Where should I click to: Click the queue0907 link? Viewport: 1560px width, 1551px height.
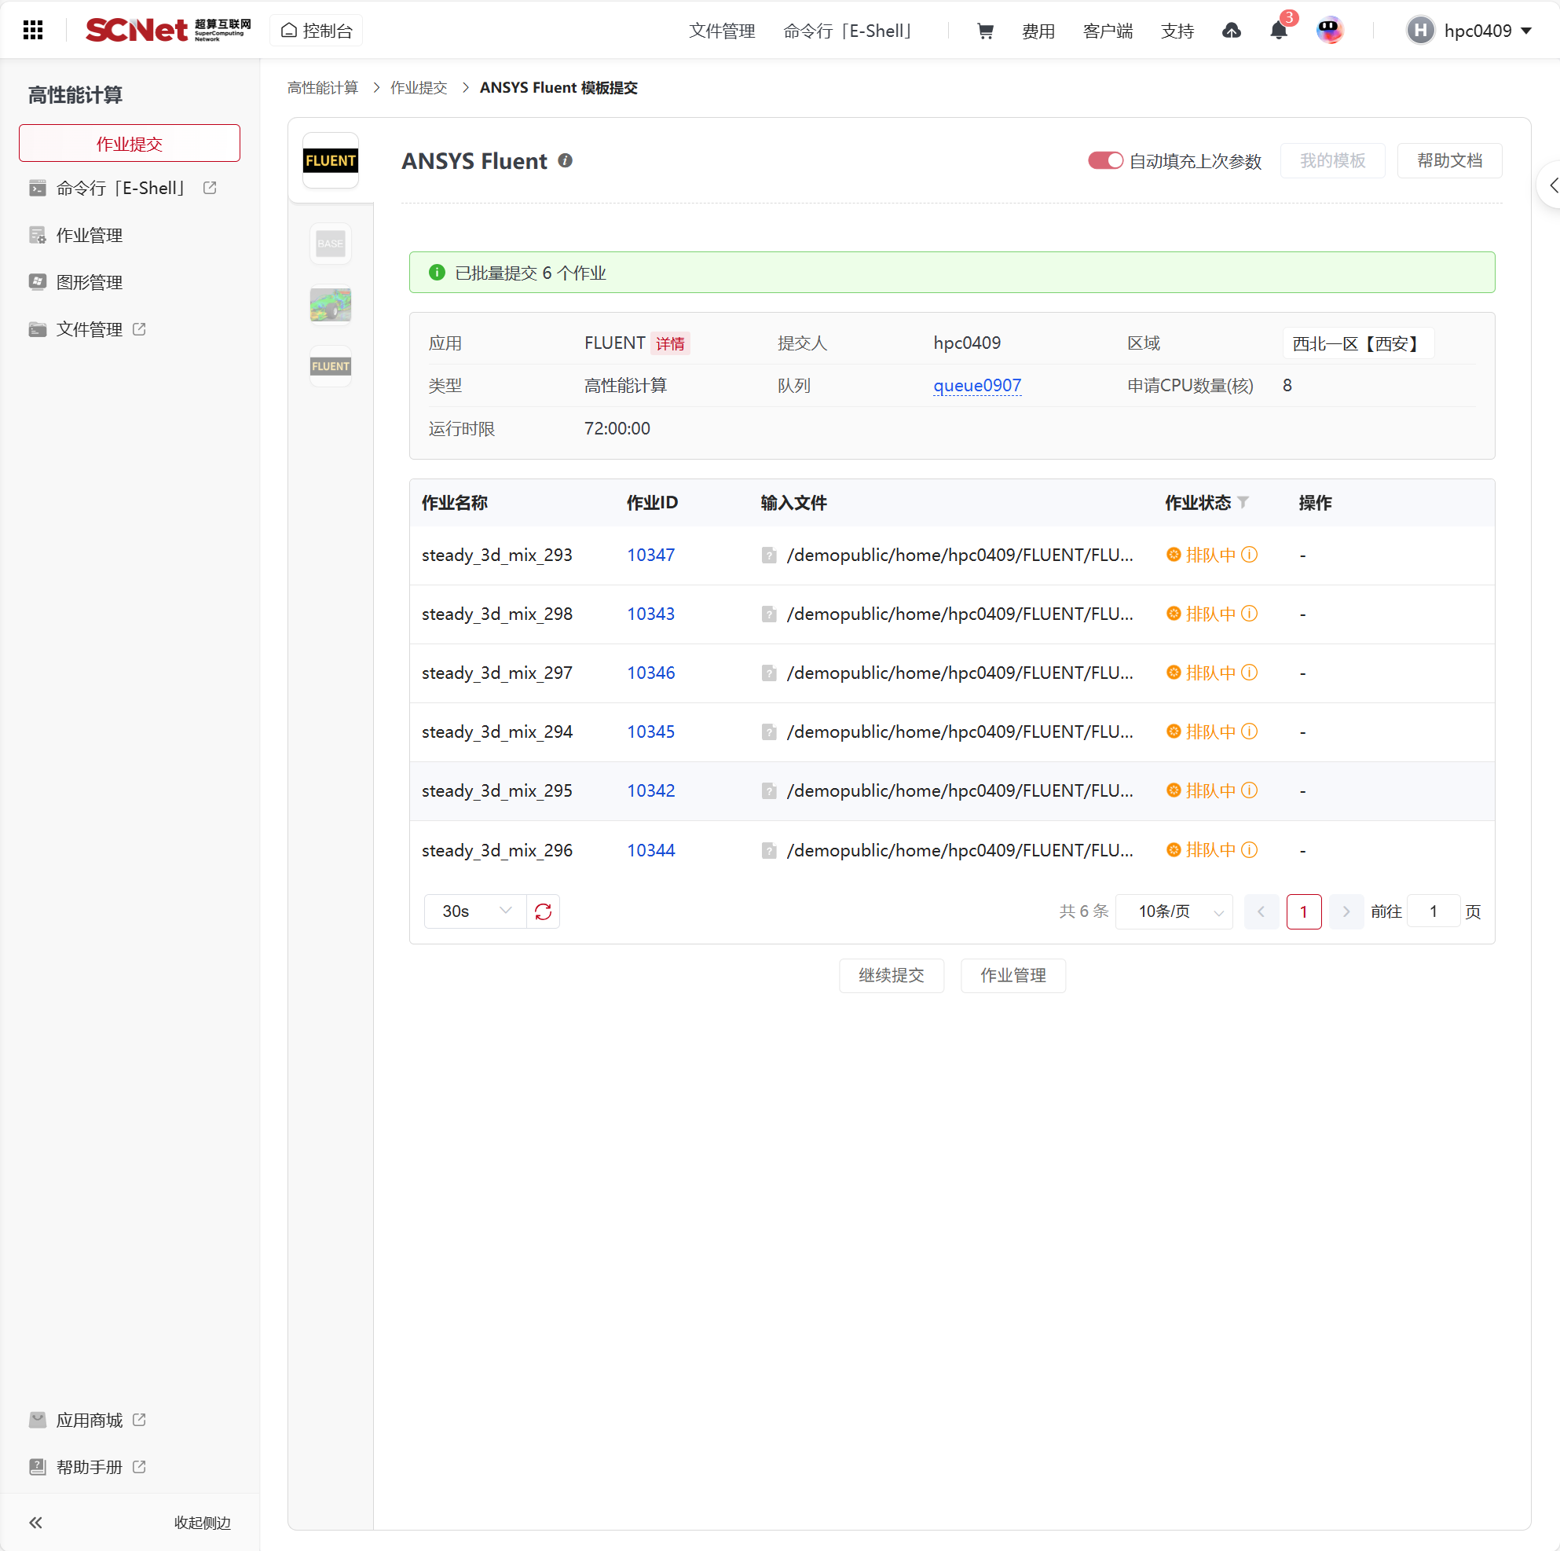click(x=977, y=386)
